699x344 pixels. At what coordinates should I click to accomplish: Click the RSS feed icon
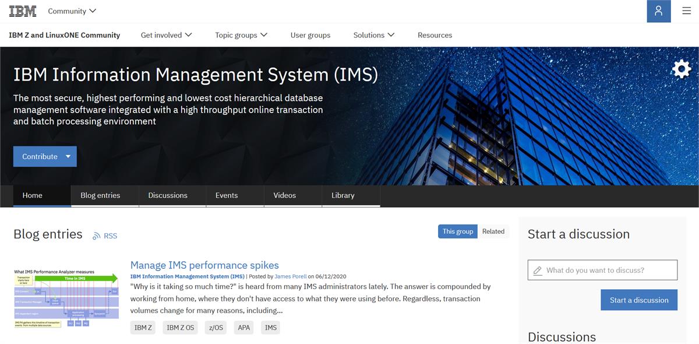(97, 236)
